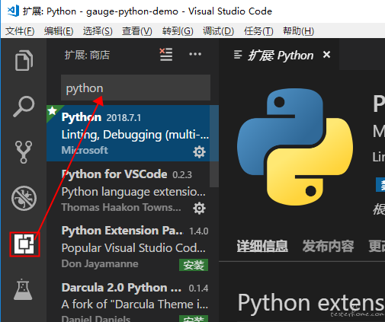The image size is (385, 322).
Task: Open the Extensions view icon
Action: [24, 244]
